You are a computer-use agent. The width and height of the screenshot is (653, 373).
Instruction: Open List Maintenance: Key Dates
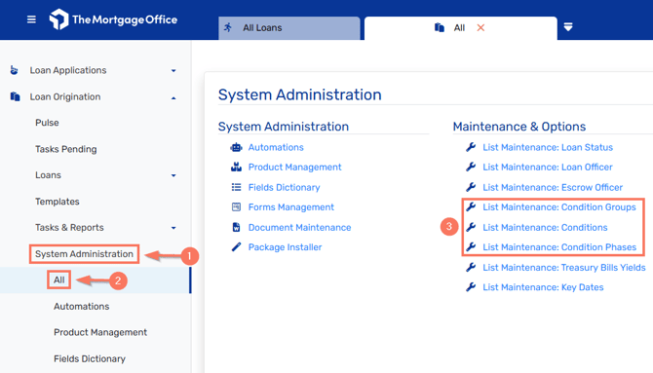[543, 287]
